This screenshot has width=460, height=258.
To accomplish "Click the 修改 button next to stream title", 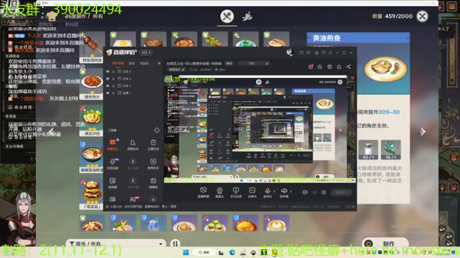I will (x=229, y=63).
